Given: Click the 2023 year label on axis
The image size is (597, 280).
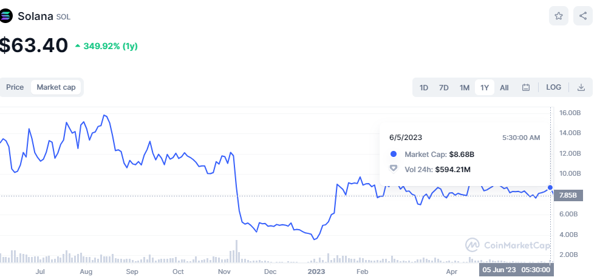Looking at the screenshot, I should point(316,272).
